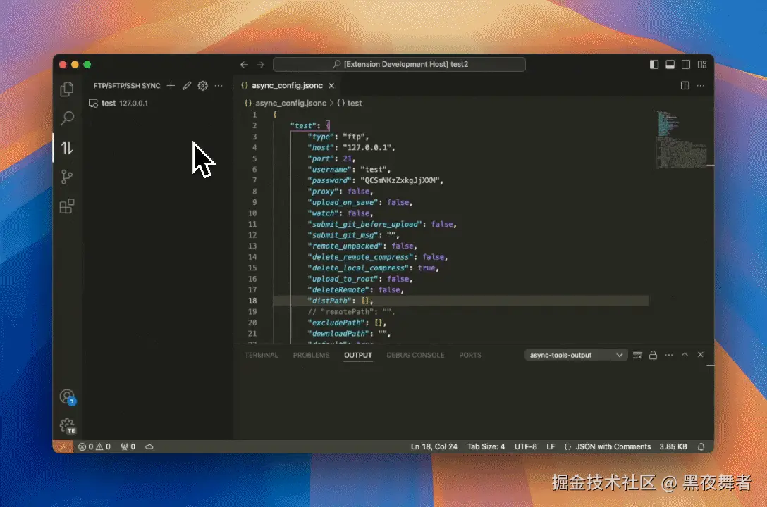The width and height of the screenshot is (767, 507).
Task: Open the Extensions view
Action: click(67, 206)
